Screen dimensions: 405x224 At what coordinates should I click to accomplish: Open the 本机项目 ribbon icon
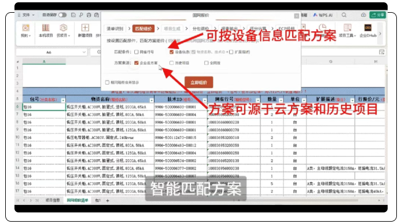(x=46, y=31)
